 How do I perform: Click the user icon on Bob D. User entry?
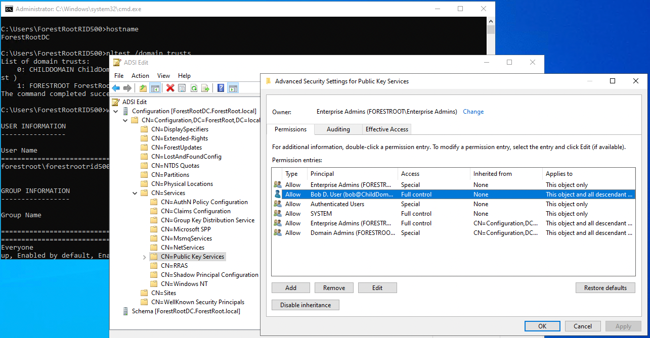(x=277, y=194)
